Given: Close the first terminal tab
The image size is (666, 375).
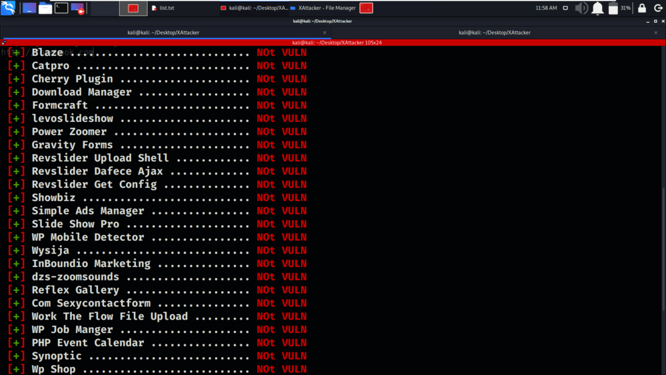Looking at the screenshot, I should 324,33.
